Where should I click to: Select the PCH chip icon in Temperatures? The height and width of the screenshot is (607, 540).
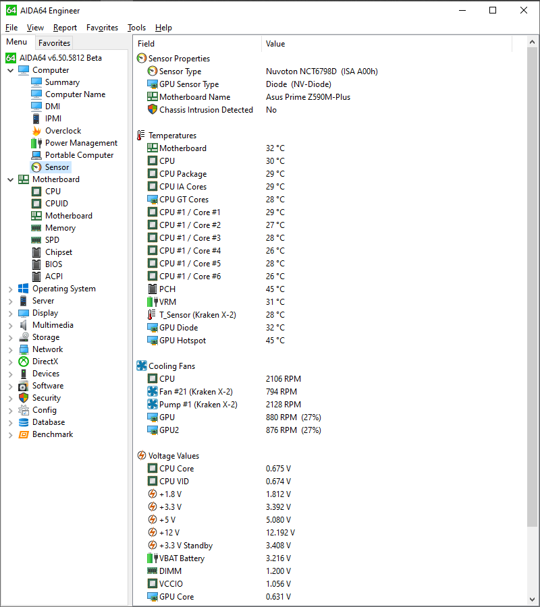point(153,289)
